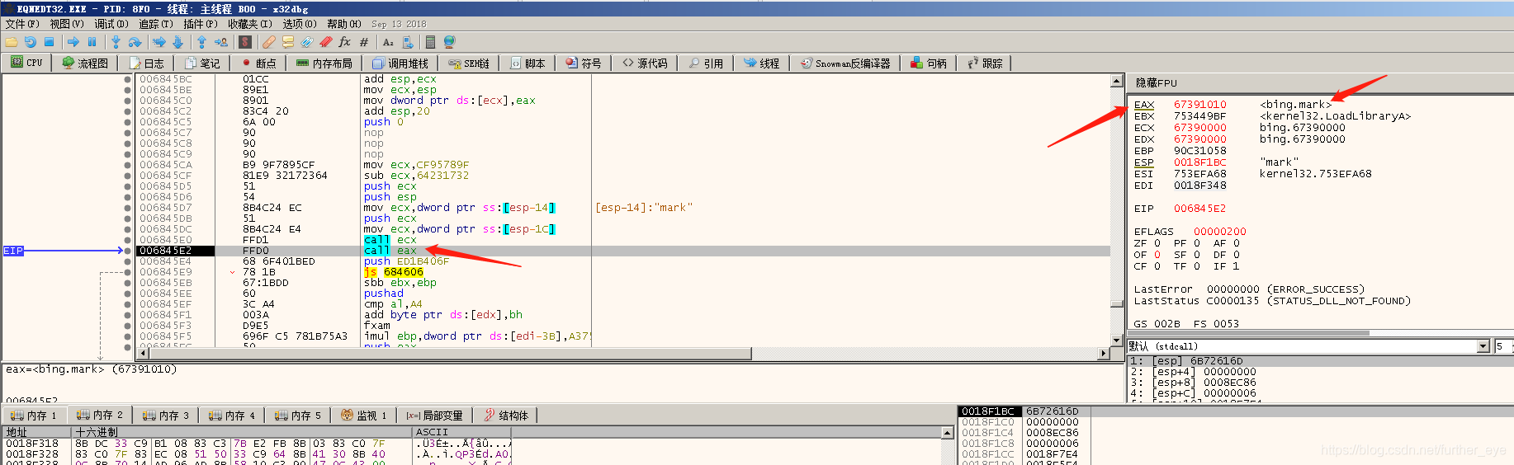1514x465 pixels.
Task: Toggle breakpoint dot at address 006845E4
Action: pyautogui.click(x=127, y=261)
